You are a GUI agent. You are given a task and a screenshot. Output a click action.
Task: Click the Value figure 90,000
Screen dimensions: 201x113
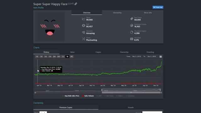pyautogui.click(x=89, y=20)
